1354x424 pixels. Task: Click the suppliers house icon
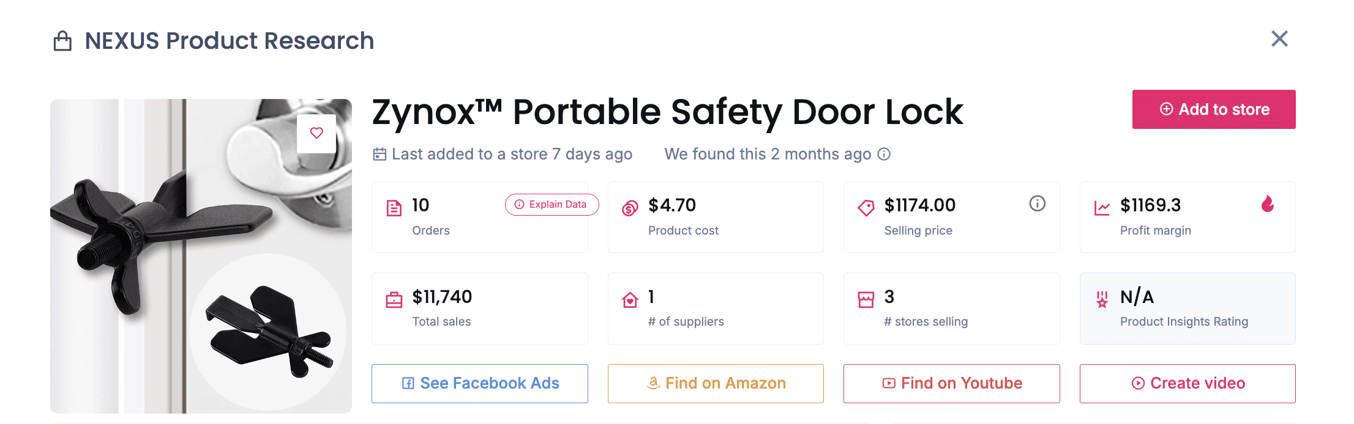(630, 299)
